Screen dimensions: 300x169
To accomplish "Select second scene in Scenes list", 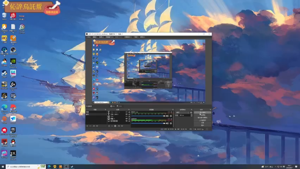I will tap(96, 114).
